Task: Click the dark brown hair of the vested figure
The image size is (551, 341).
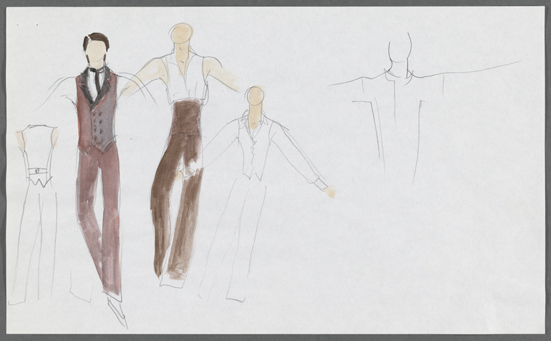Action: coord(96,41)
